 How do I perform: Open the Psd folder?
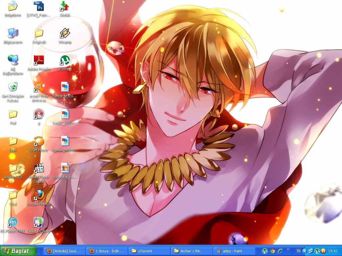(13, 117)
